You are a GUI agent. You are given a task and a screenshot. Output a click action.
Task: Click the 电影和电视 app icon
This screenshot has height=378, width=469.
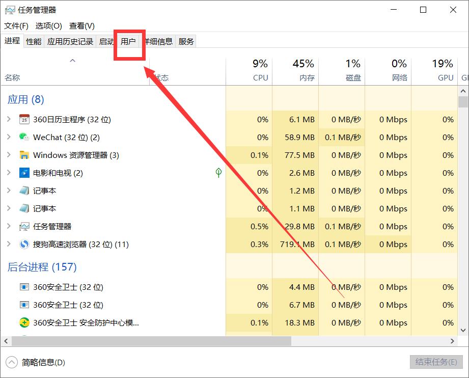(23, 173)
